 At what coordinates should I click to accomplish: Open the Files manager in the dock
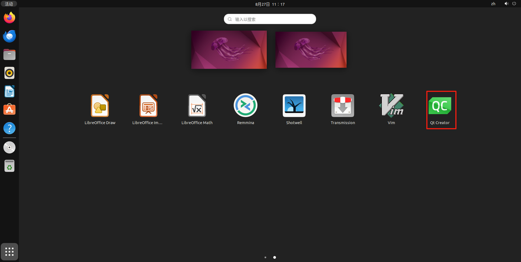point(10,55)
